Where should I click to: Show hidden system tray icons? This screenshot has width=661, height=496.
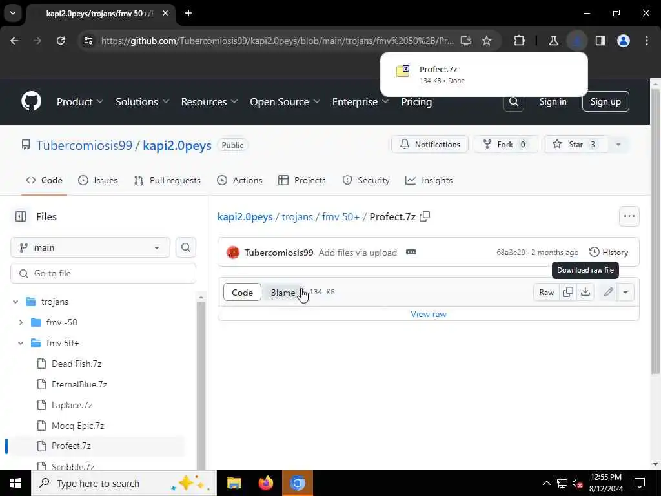point(546,483)
